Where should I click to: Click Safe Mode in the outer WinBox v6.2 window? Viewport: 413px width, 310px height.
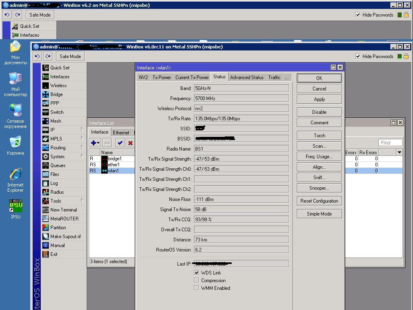tap(40, 15)
